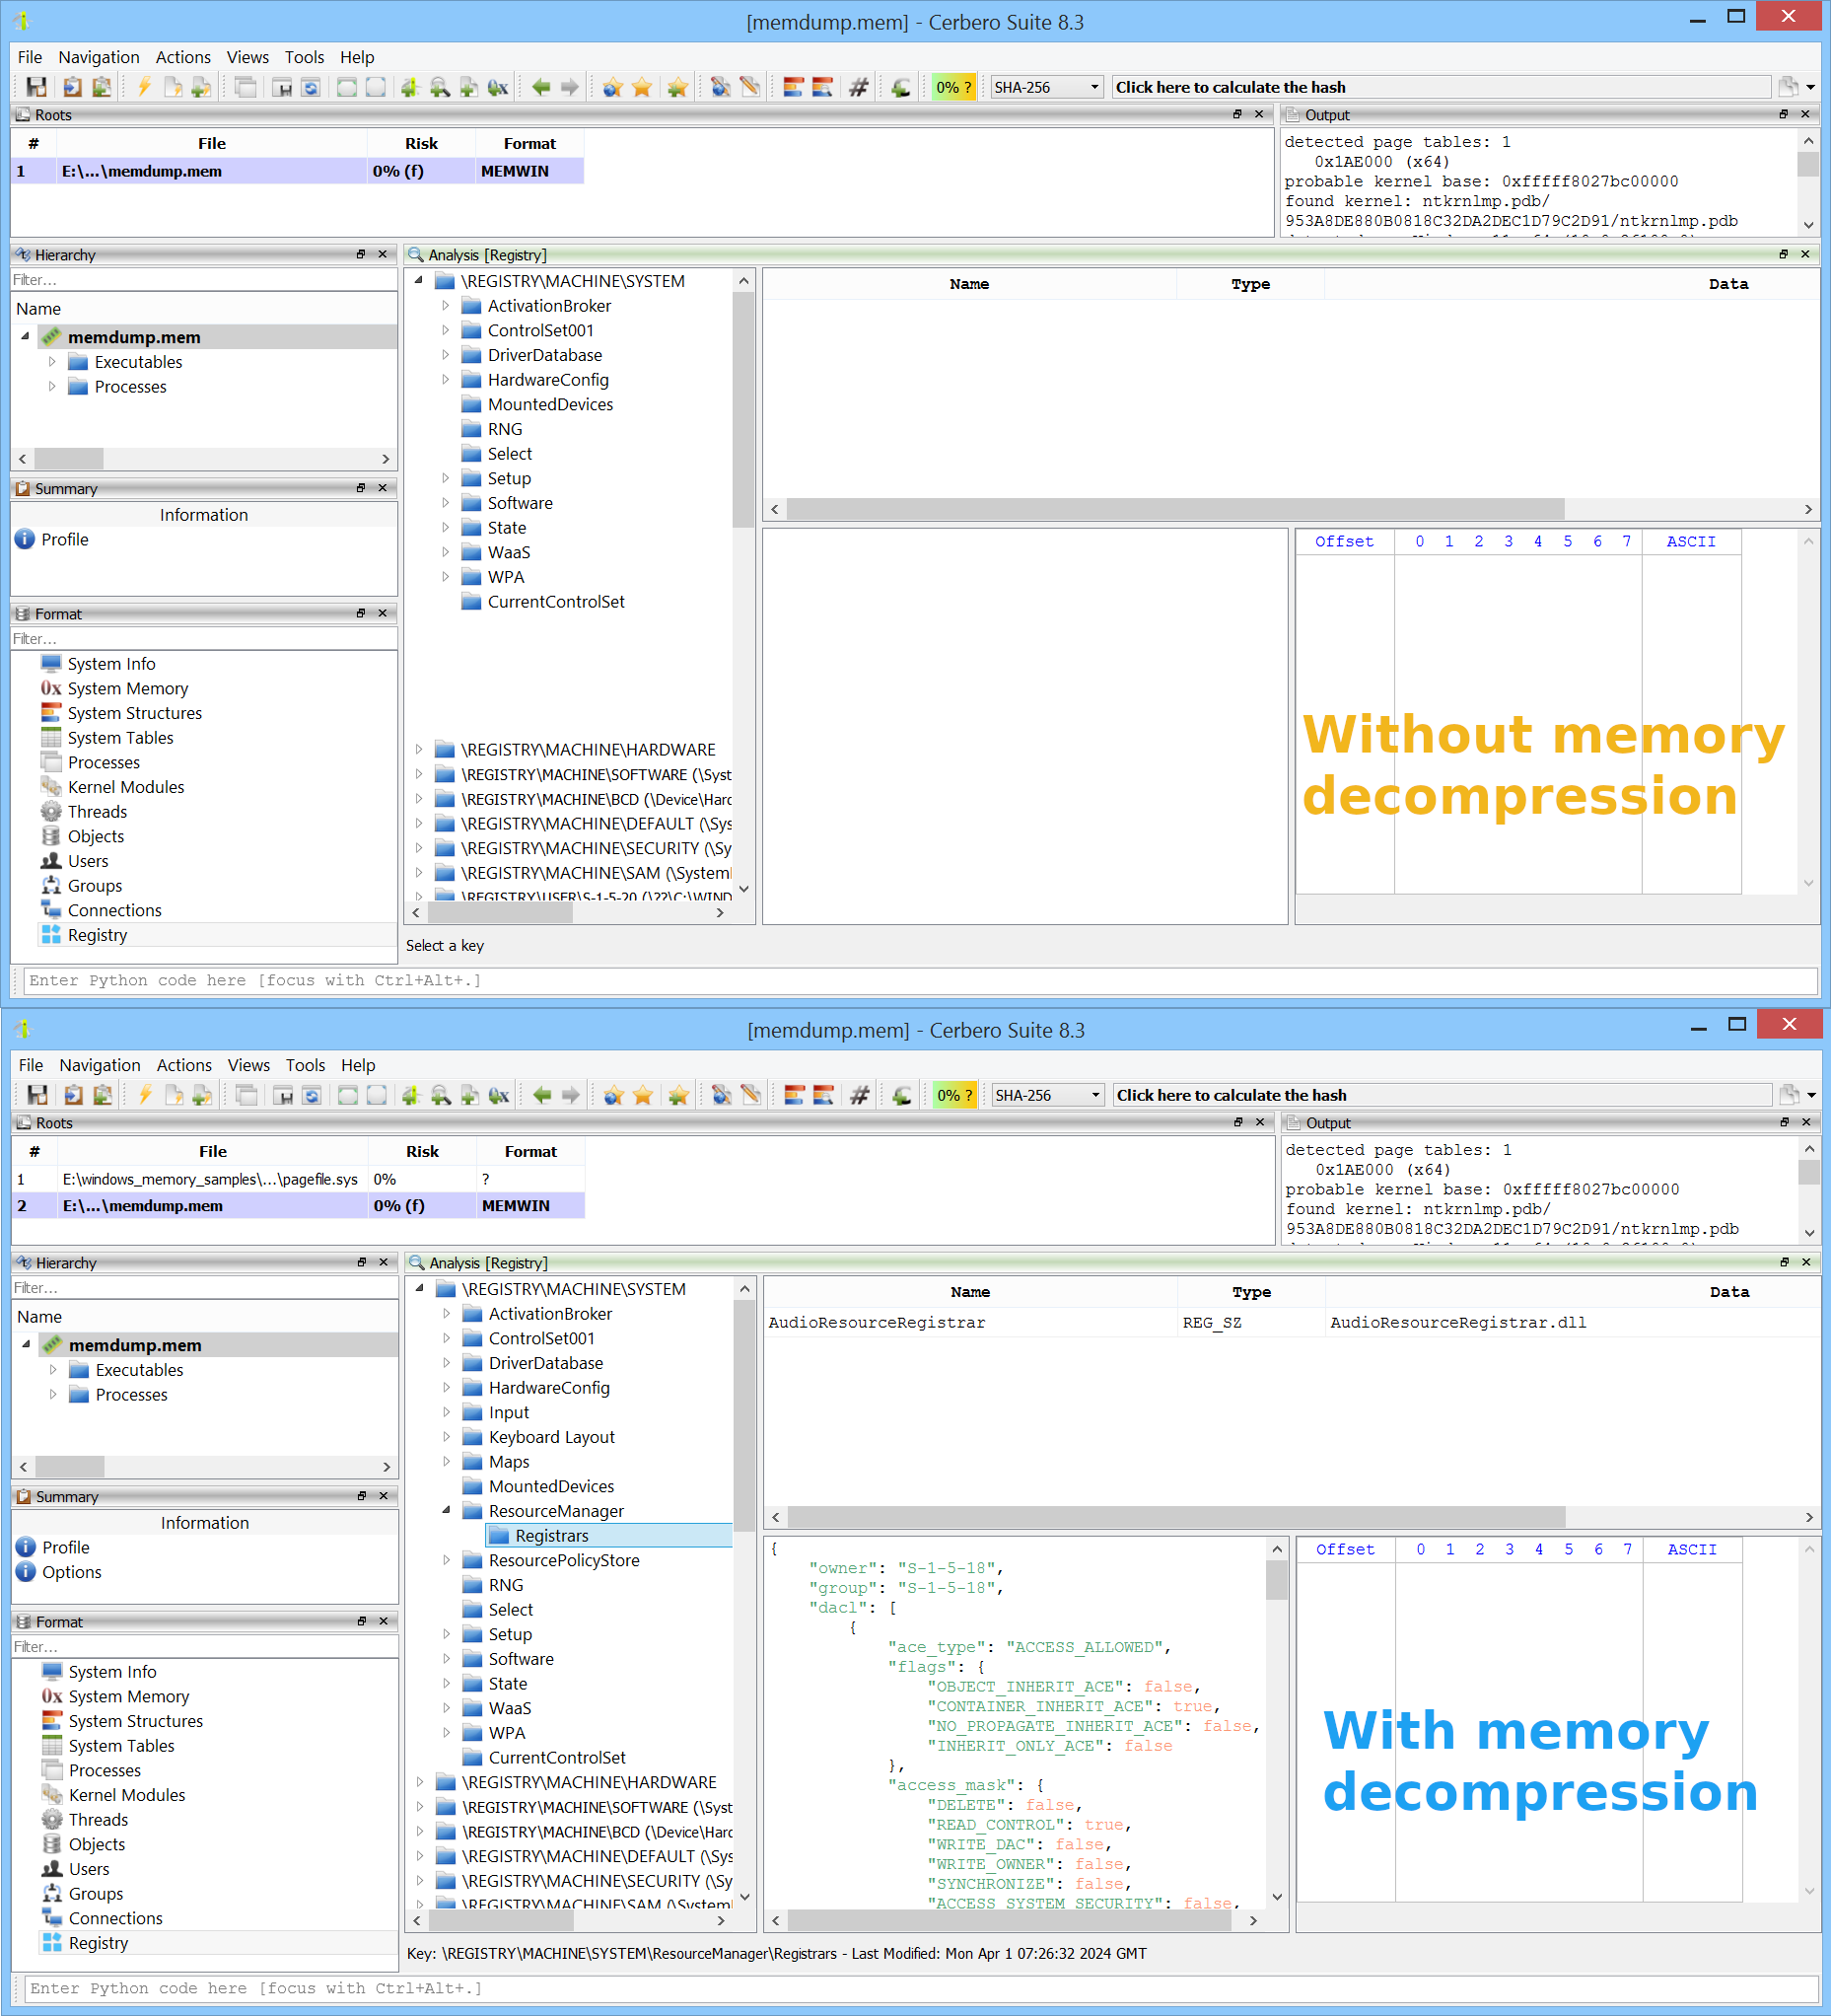Click the gray forward arrow in the top window toolbar
Screen dimensions: 1831x2016
[570, 87]
